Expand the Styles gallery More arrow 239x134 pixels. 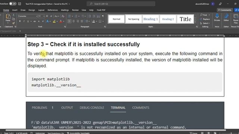195,22
